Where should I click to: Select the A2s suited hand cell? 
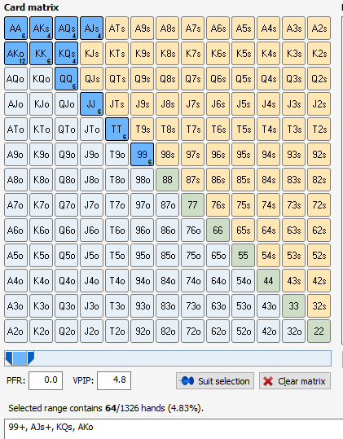319,29
